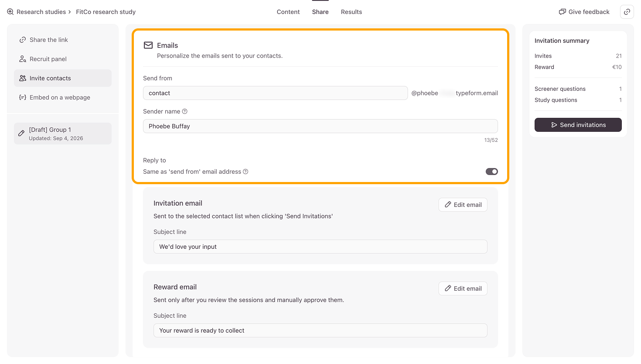Click the Research studies magnifier icon

click(x=10, y=12)
